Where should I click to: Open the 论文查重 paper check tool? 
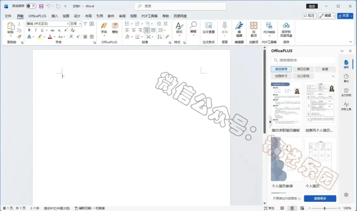(209, 28)
